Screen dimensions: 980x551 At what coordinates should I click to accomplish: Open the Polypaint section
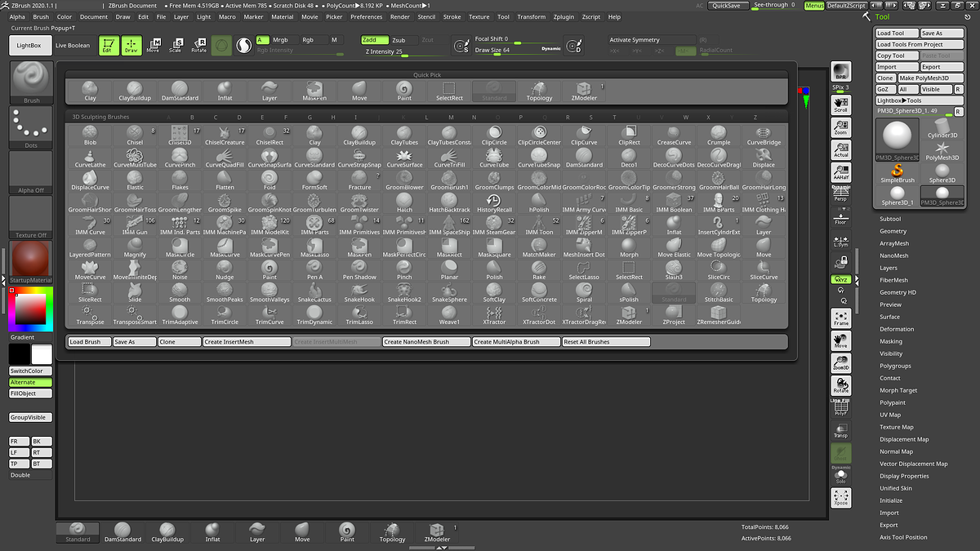tap(893, 402)
